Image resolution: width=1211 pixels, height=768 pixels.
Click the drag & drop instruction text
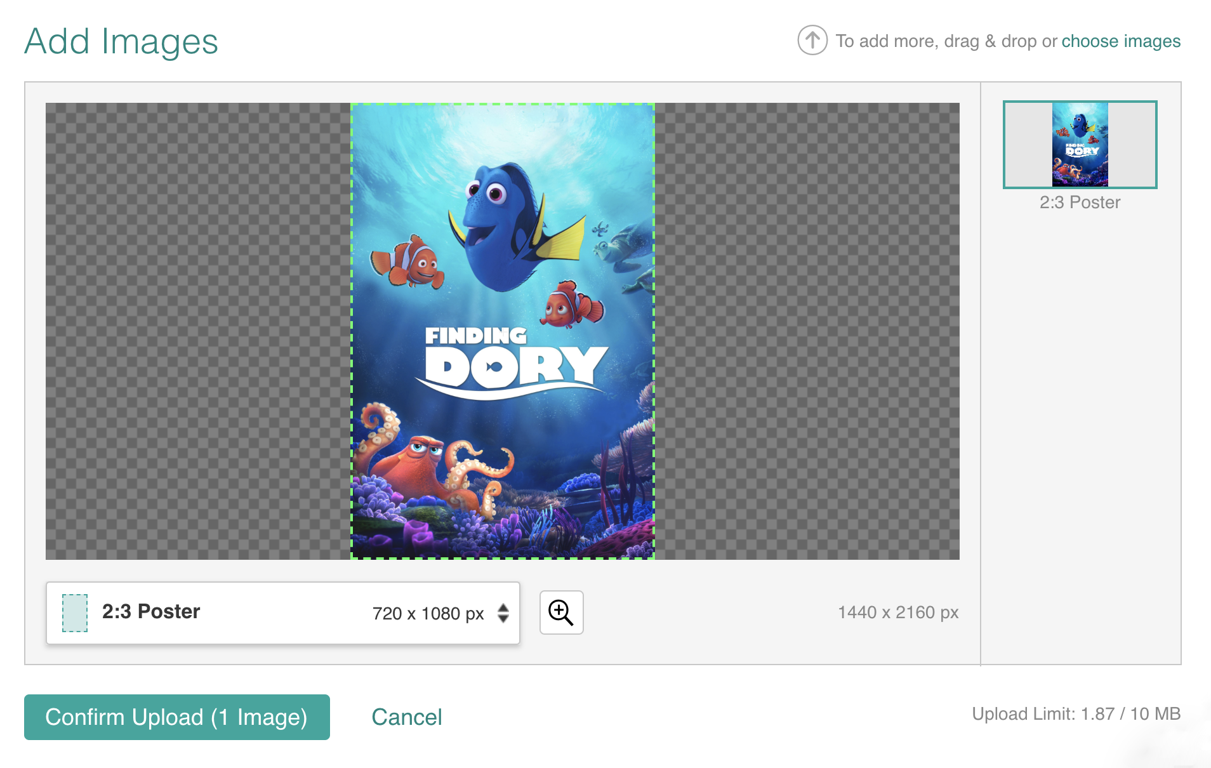point(946,41)
